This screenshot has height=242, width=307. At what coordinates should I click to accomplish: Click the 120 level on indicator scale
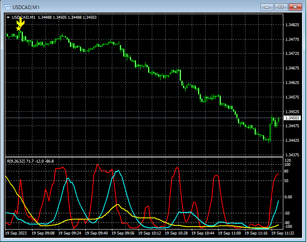click(x=287, y=160)
